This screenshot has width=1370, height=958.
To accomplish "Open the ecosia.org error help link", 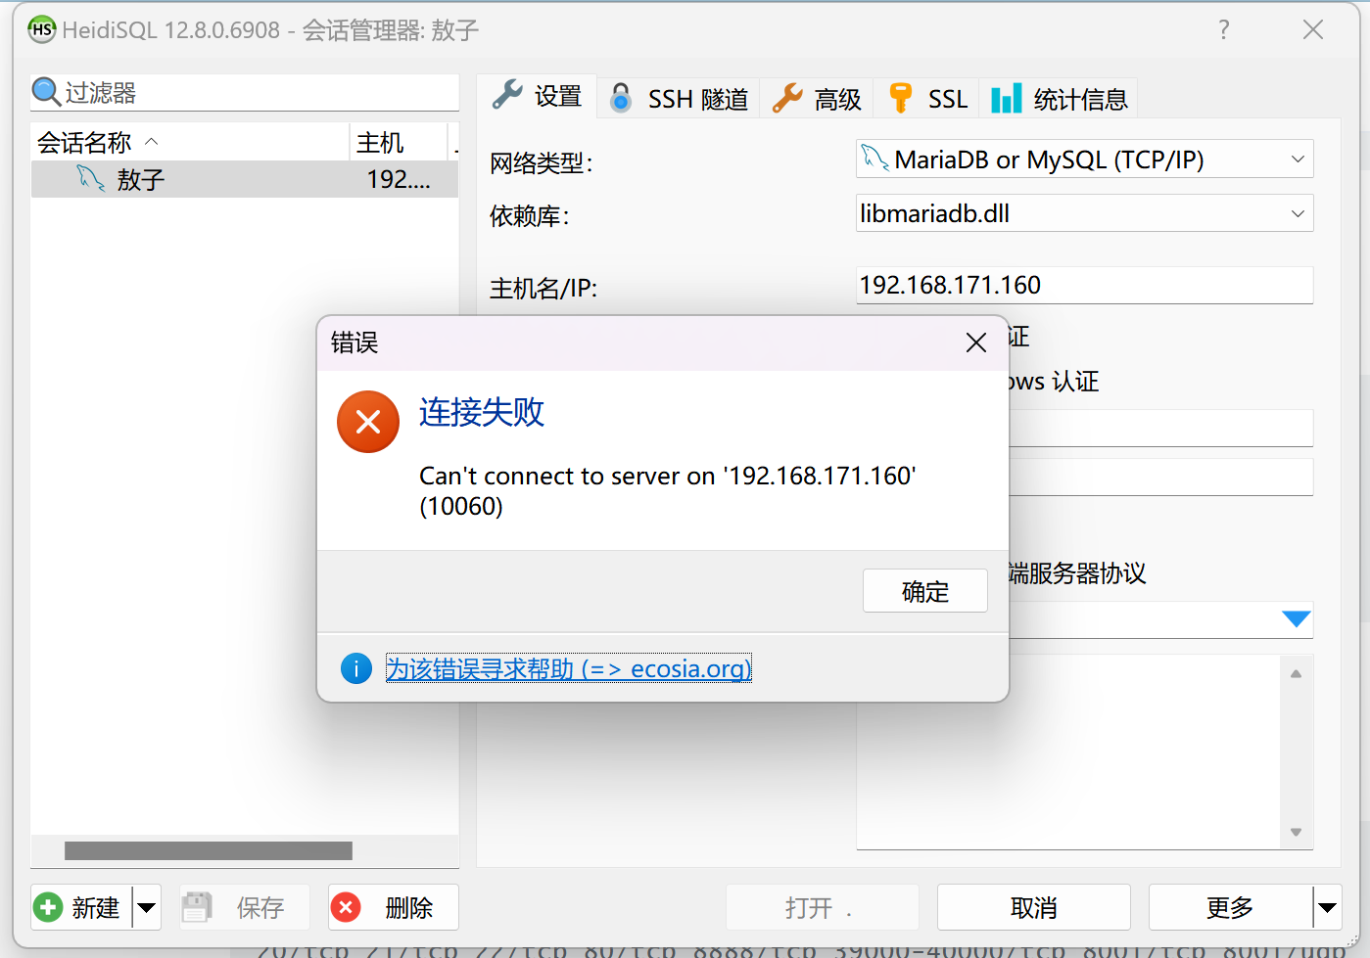I will tap(569, 668).
